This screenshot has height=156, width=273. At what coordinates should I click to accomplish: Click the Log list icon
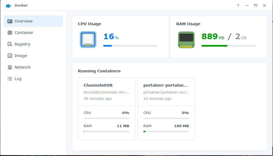click(x=10, y=79)
